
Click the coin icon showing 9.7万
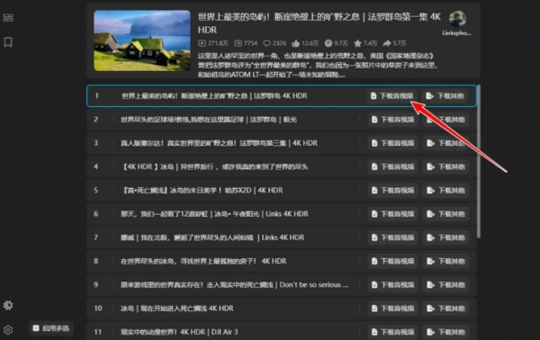328,43
